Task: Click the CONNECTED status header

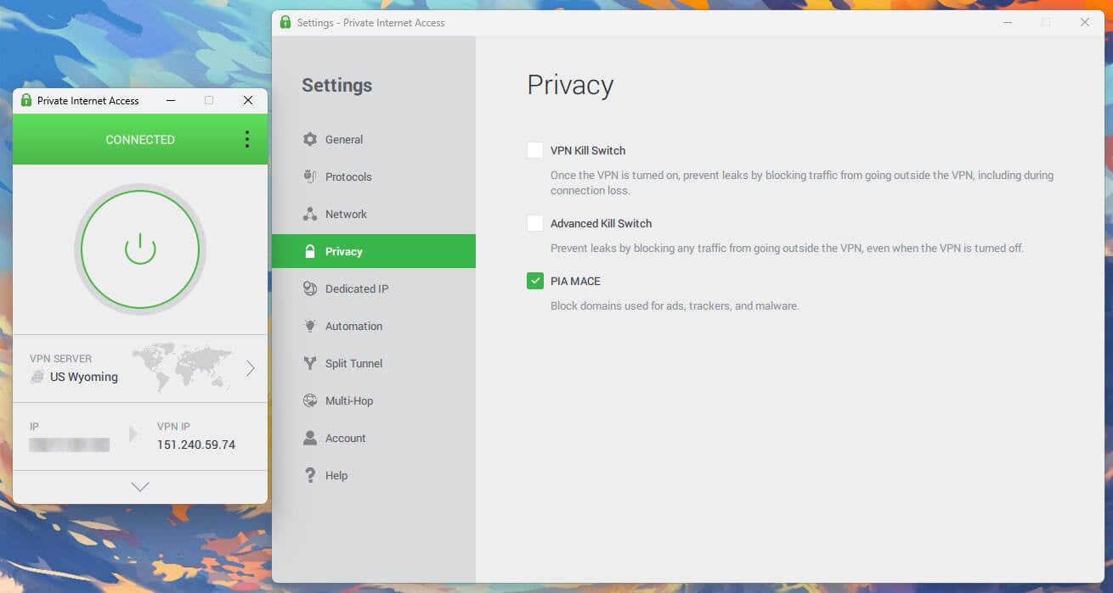Action: [x=140, y=139]
